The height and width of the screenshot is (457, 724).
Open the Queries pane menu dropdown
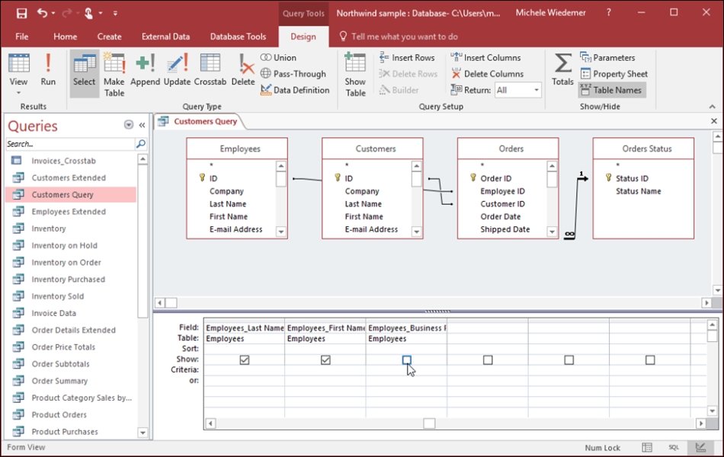tap(129, 125)
